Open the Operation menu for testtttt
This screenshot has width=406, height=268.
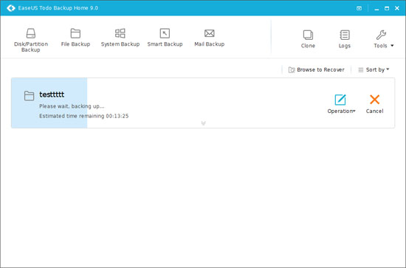[341, 104]
